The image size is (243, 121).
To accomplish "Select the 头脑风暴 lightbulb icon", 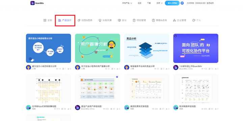I will click(100, 20).
